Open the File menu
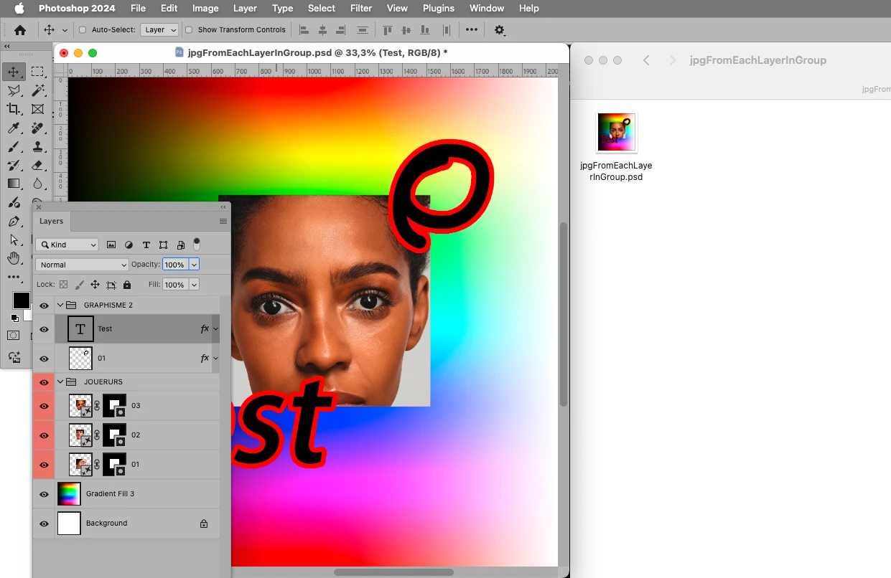This screenshot has height=578, width=891. coord(138,9)
